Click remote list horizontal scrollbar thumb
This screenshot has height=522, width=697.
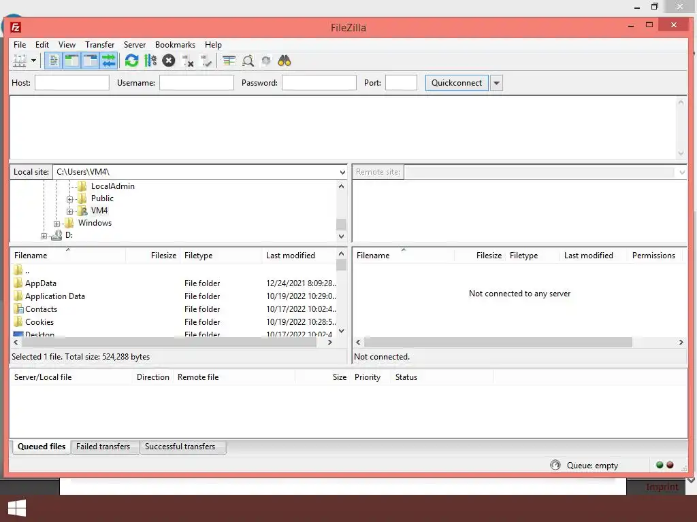point(498,343)
